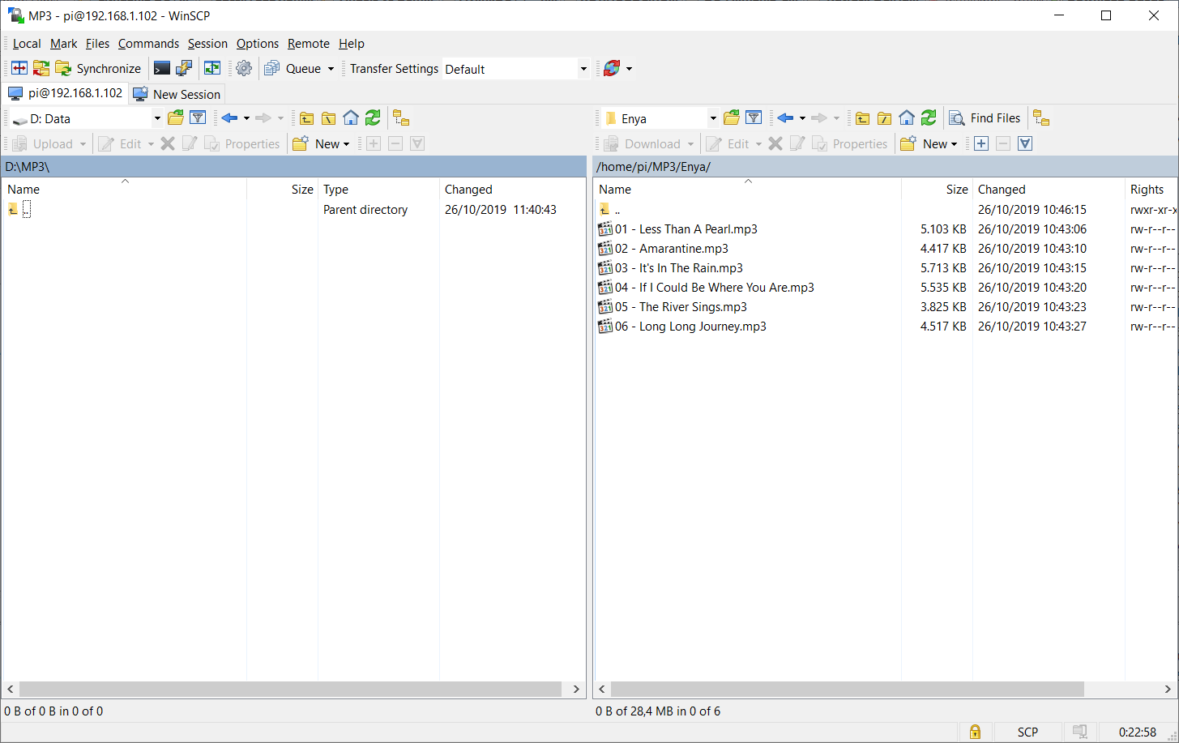Open the Options menu
Viewport: 1179px width, 743px height.
coord(258,44)
